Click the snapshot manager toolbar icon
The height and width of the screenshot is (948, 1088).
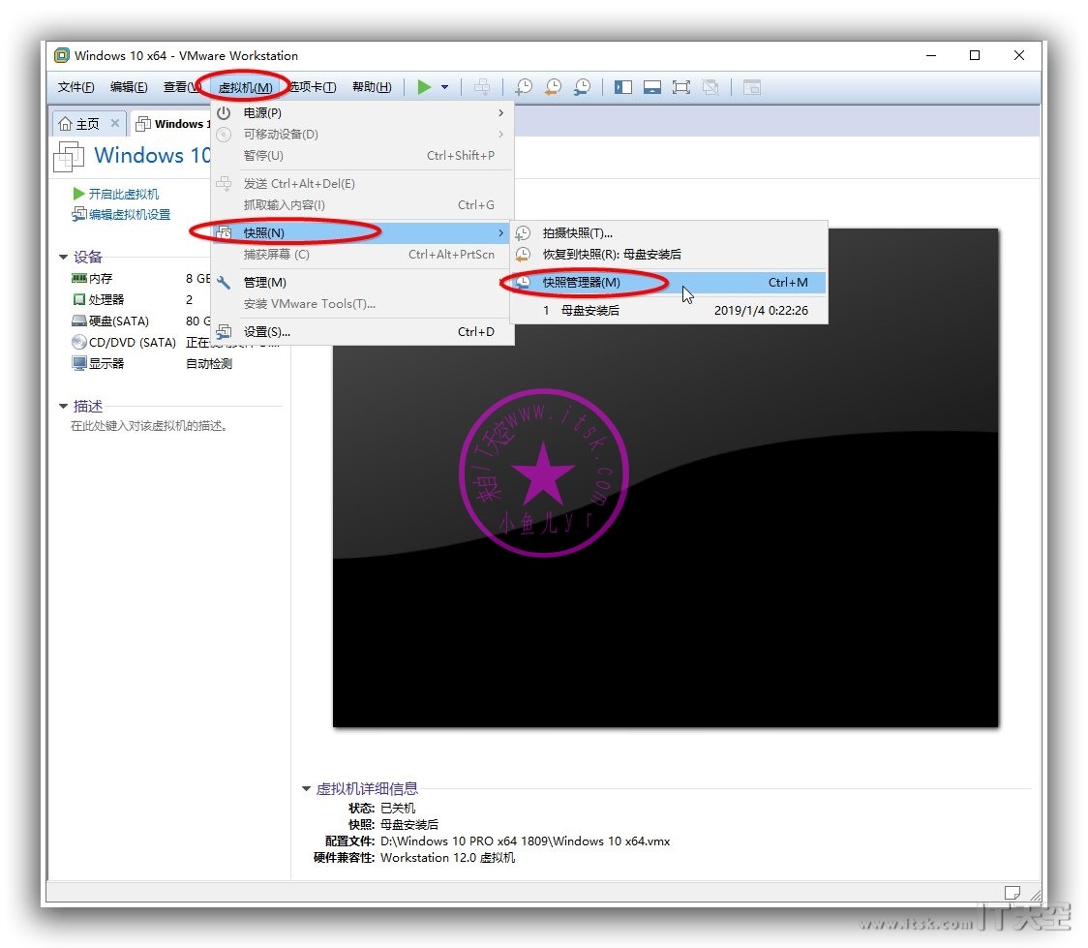pos(582,87)
